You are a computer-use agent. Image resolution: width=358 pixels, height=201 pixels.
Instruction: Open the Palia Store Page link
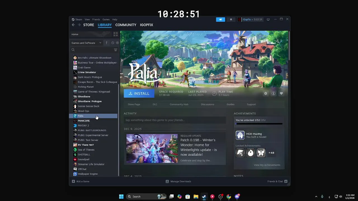[134, 104]
